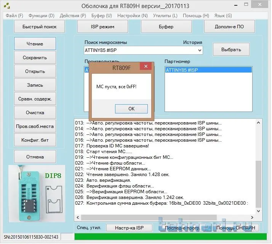Open the Утилиты (L) menu
Screen dimensions: 272x244
coord(165,16)
